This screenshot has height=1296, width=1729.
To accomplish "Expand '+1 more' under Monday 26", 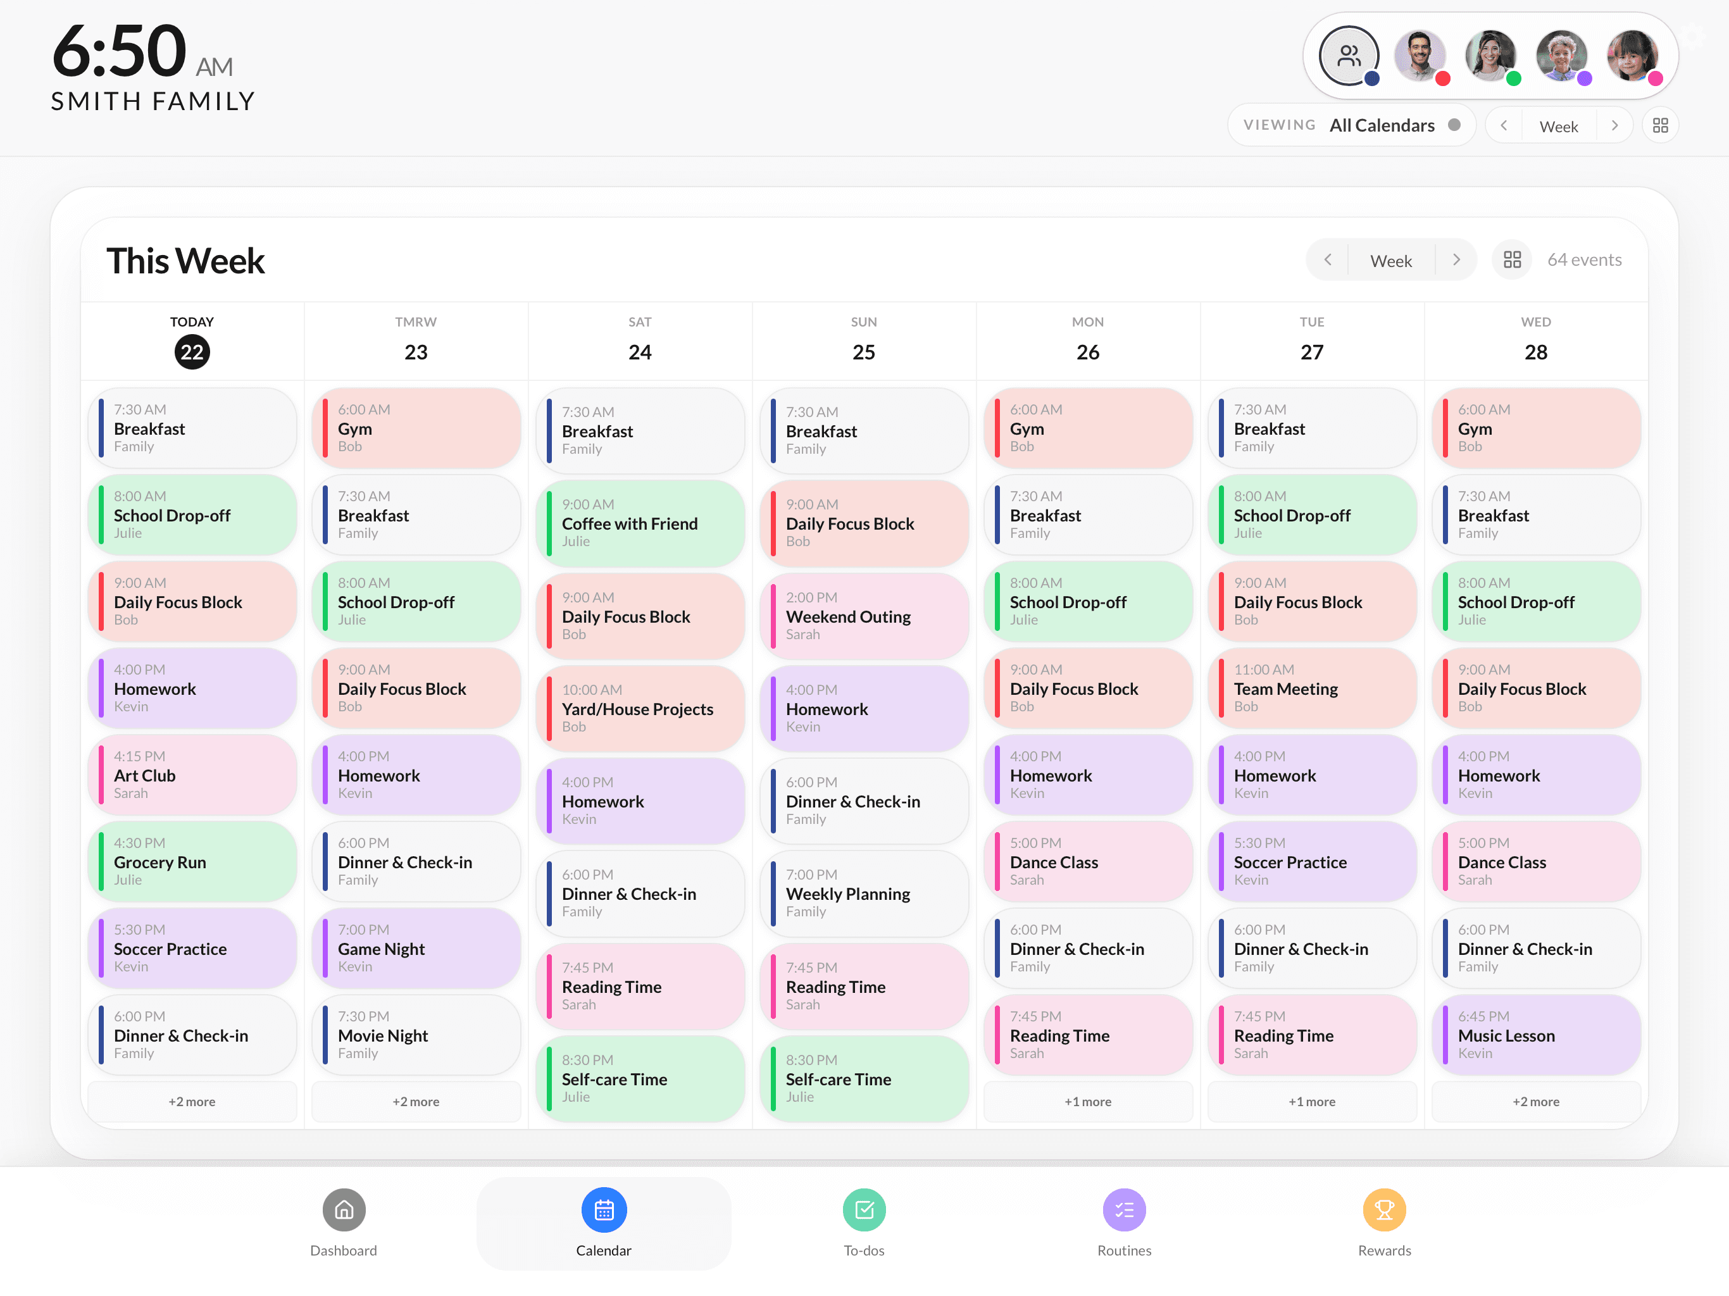I will pos(1087,1100).
